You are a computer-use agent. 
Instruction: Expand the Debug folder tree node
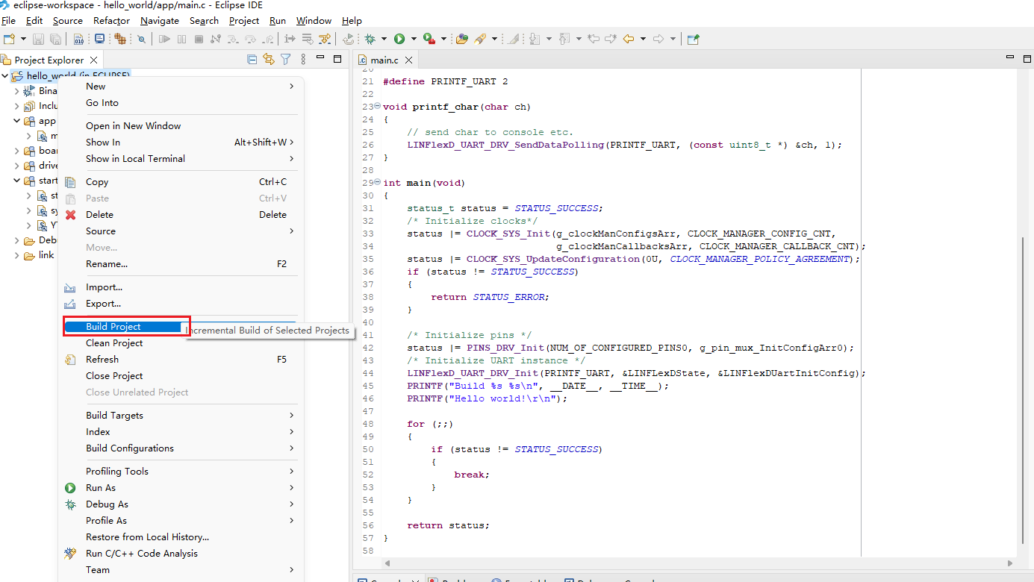[x=17, y=240]
